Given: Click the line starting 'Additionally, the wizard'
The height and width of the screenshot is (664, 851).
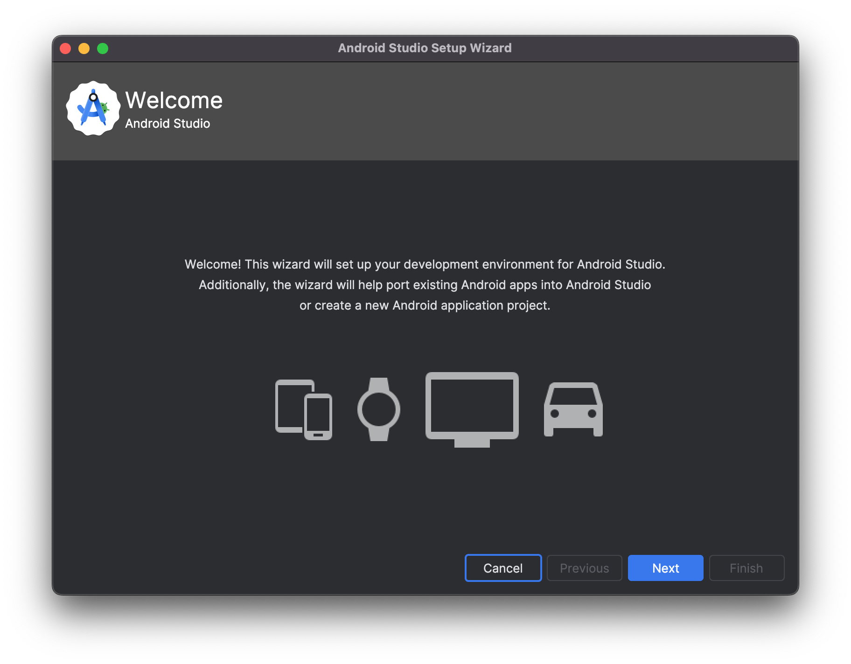Looking at the screenshot, I should coord(425,285).
